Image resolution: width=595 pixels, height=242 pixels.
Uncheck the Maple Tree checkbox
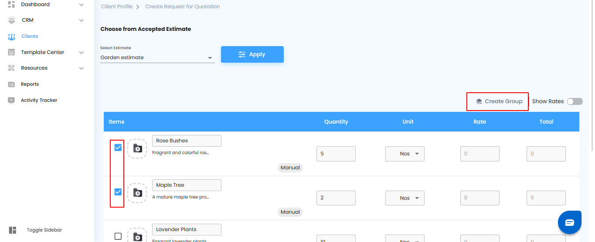pyautogui.click(x=118, y=192)
